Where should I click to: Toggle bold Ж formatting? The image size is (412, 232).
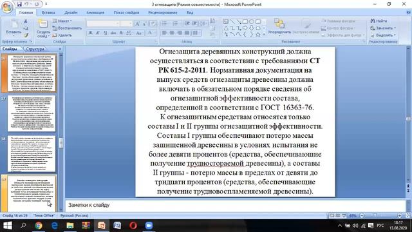click(x=90, y=33)
